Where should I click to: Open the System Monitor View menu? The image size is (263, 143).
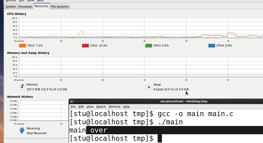[x=31, y=1]
